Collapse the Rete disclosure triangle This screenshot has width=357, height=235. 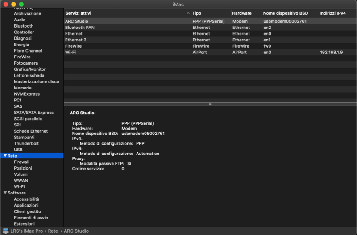(x=5, y=156)
